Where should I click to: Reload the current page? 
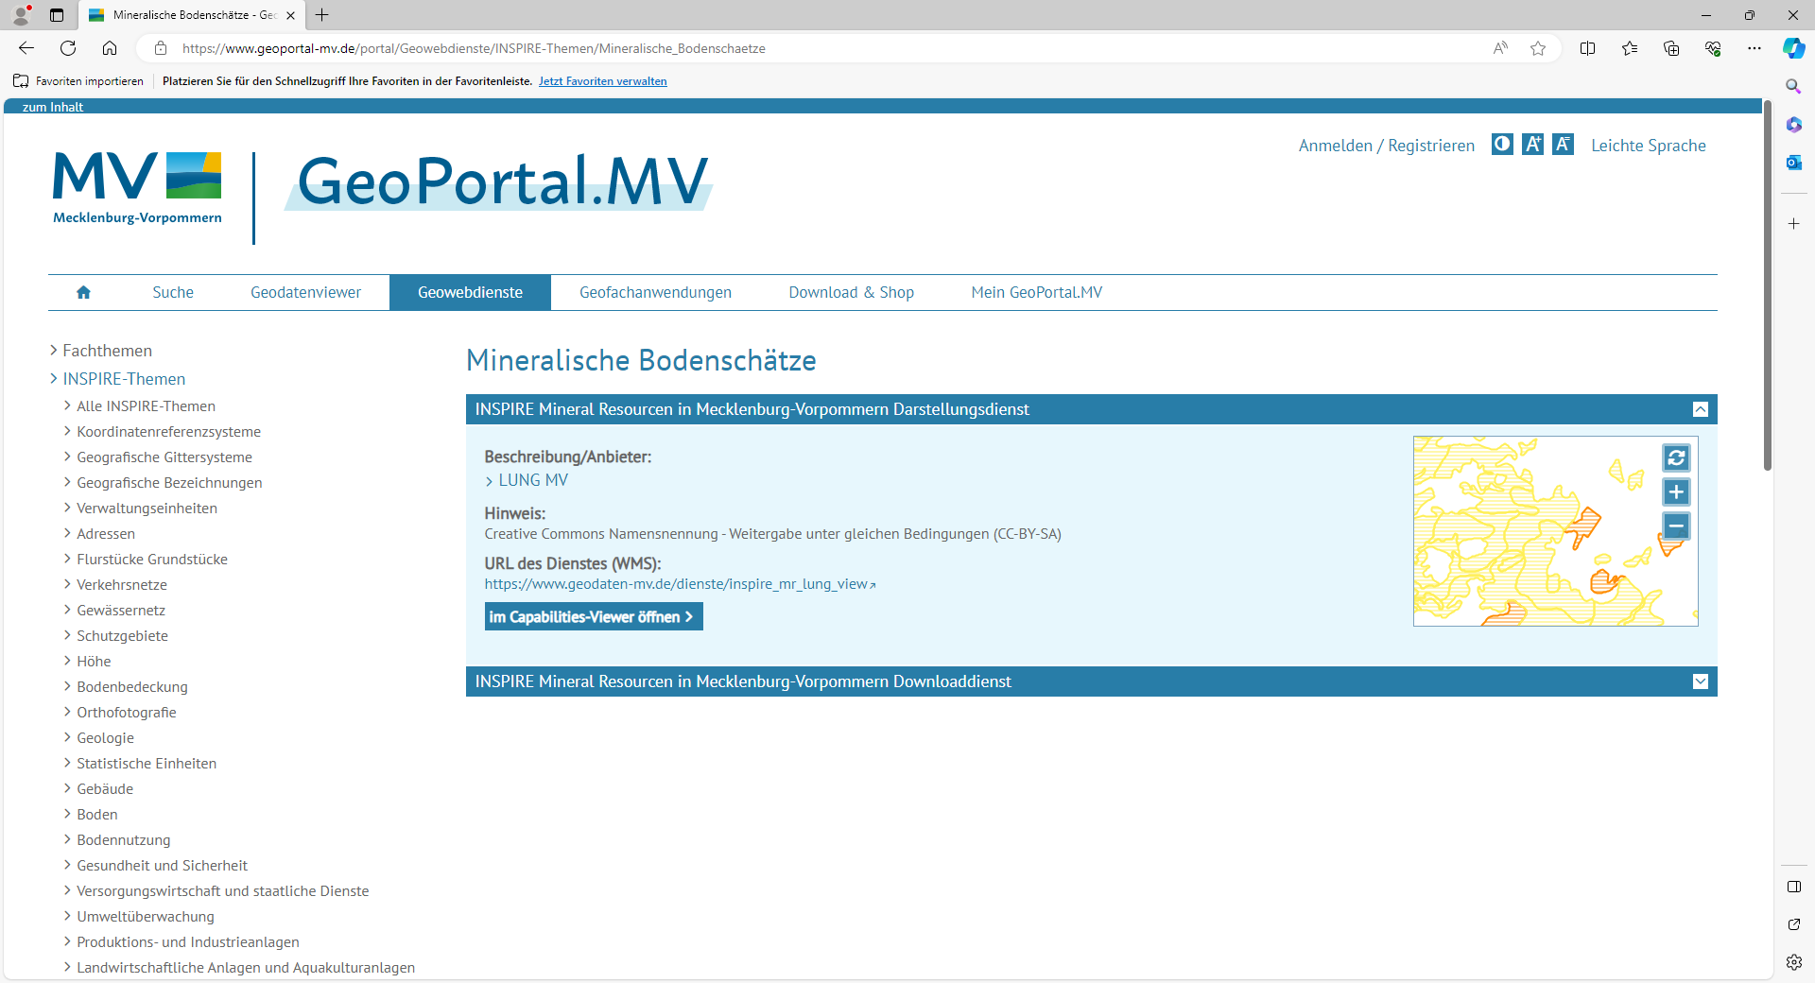click(x=68, y=48)
